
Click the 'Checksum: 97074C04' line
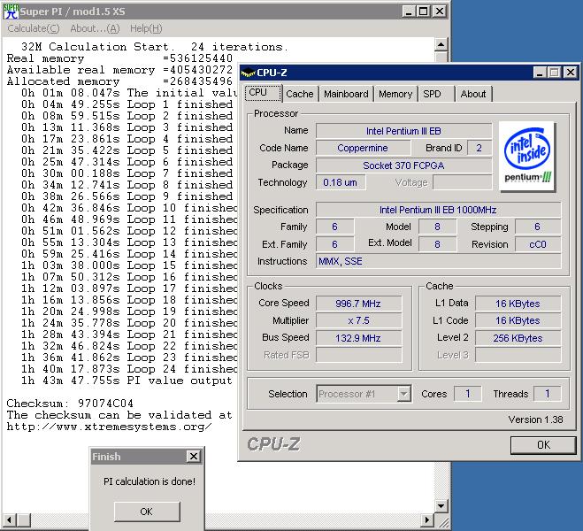(70, 404)
